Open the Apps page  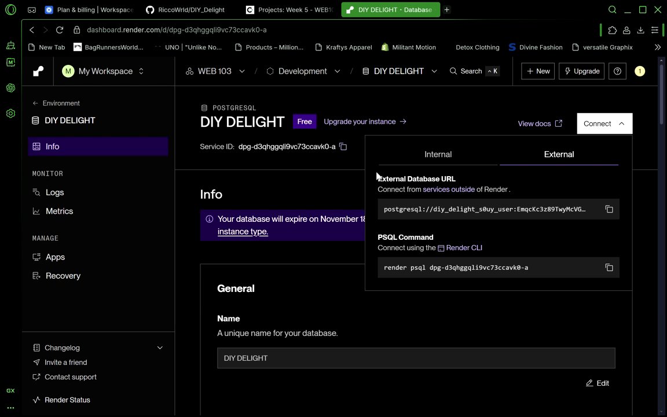49,257
